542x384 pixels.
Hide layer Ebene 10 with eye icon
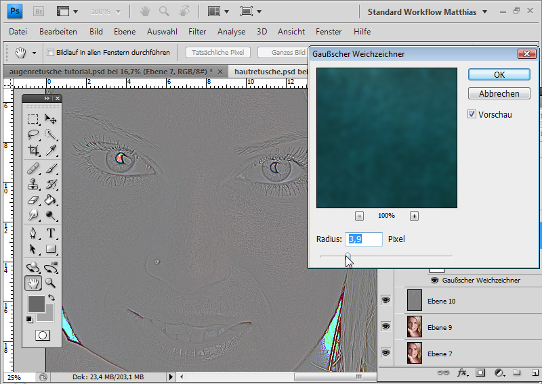point(386,301)
